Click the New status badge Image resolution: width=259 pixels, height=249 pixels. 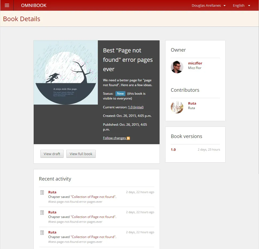pyautogui.click(x=120, y=94)
